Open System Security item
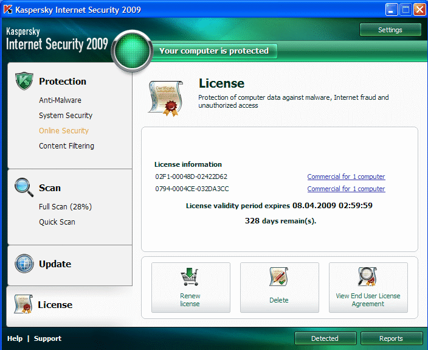The width and height of the screenshot is (428, 350). pos(66,116)
